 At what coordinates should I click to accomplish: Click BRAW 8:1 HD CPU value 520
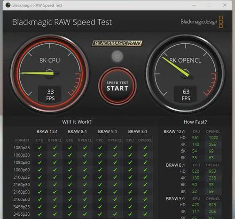coord(196,171)
